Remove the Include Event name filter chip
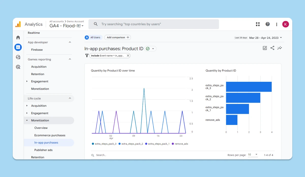Screen dimensions: 305x177 click(128, 56)
